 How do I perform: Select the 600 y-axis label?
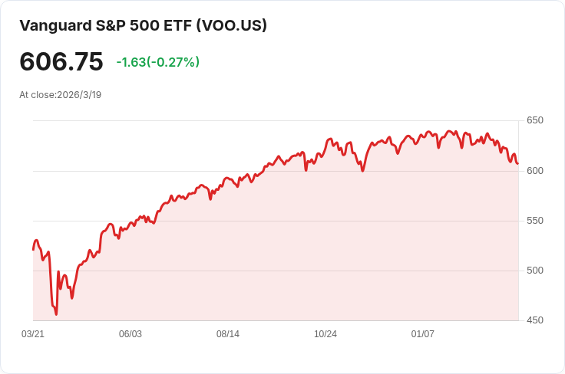coord(535,170)
